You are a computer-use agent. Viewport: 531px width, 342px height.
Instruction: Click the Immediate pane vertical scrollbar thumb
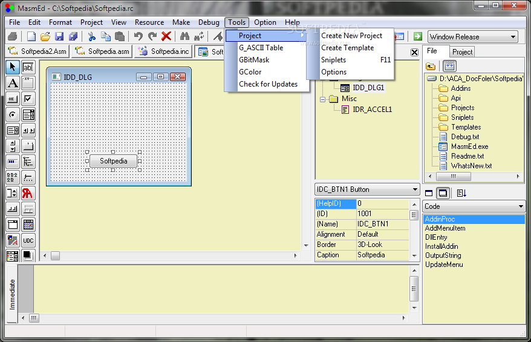[414, 289]
